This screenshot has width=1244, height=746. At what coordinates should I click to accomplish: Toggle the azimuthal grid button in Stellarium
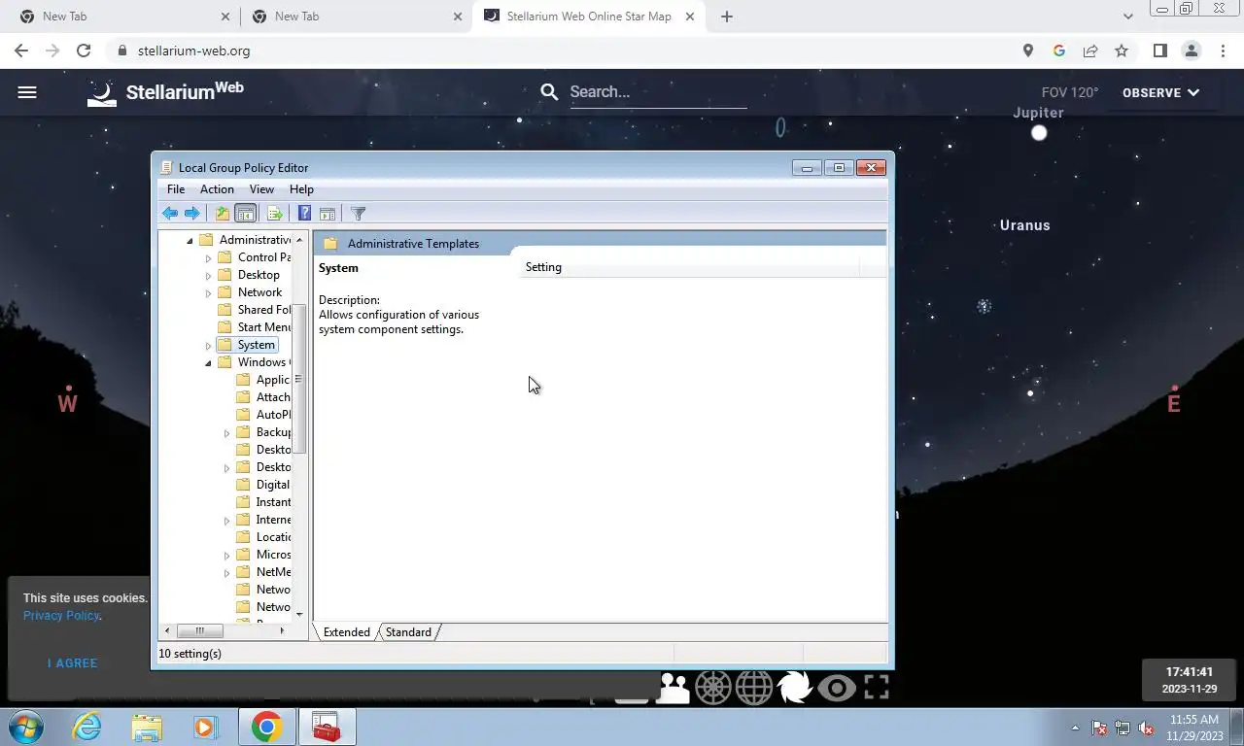tap(713, 688)
